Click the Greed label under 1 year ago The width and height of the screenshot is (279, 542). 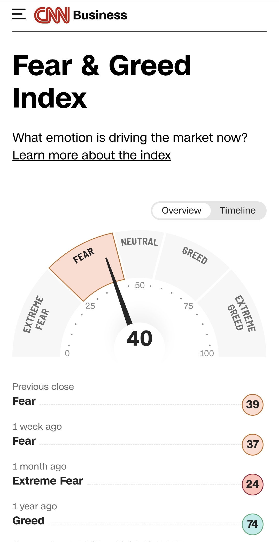(x=28, y=521)
